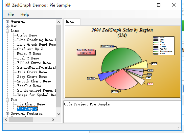Click the Total 2004 Sales text box

click(x=85, y=52)
